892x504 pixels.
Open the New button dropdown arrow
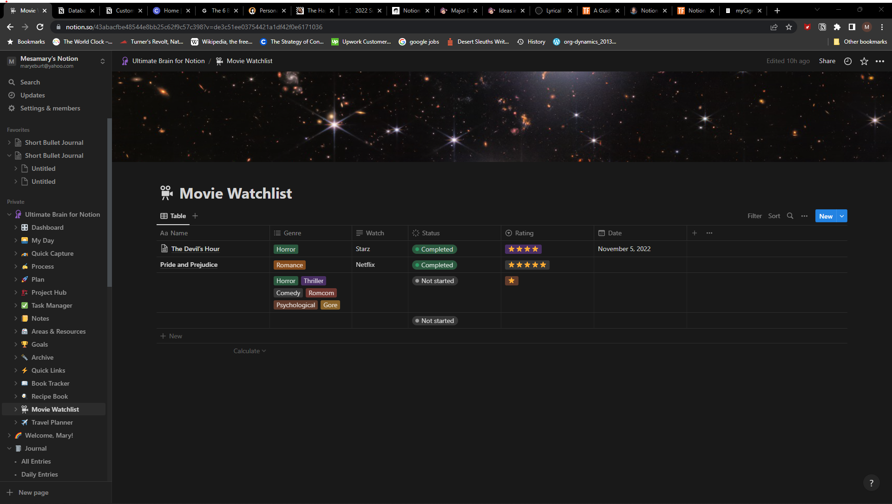click(842, 216)
